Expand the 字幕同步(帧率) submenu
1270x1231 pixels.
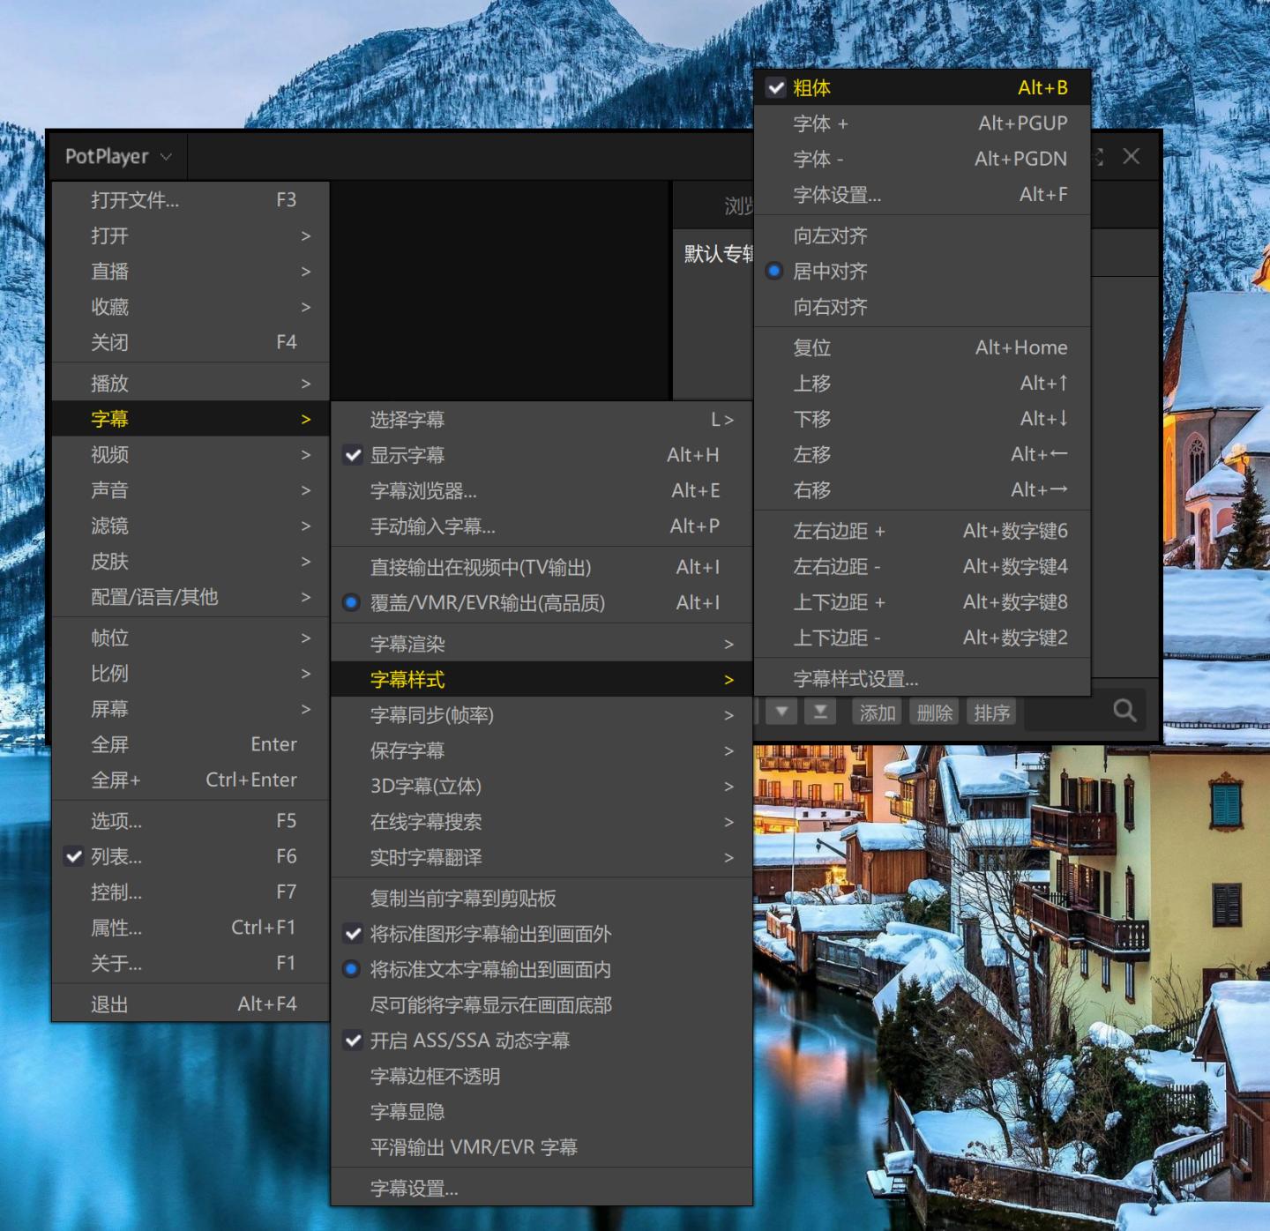(x=540, y=715)
